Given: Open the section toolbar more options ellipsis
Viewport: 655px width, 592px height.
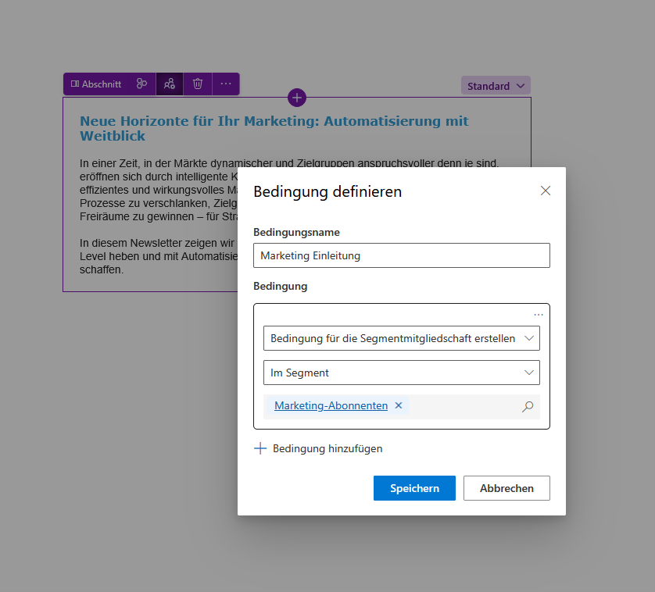Looking at the screenshot, I should (x=226, y=84).
